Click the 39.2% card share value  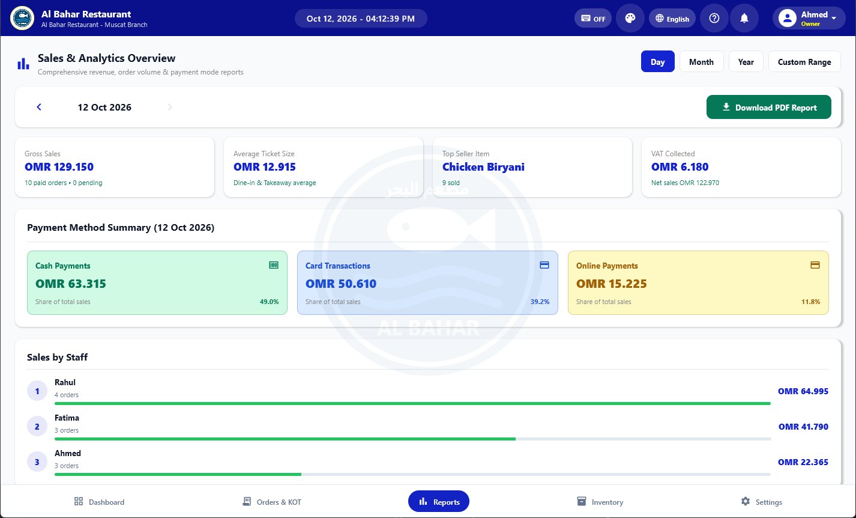coord(540,302)
